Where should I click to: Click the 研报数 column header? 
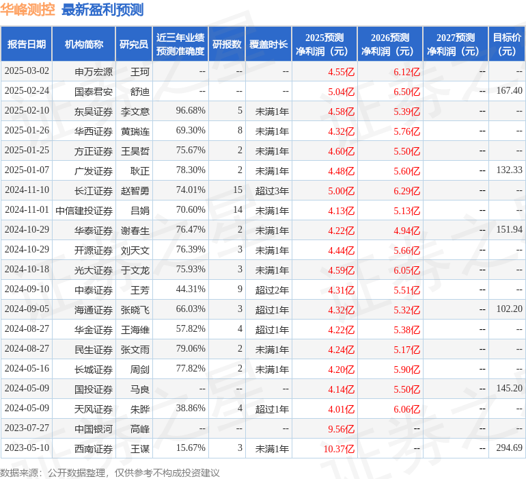(x=226, y=44)
